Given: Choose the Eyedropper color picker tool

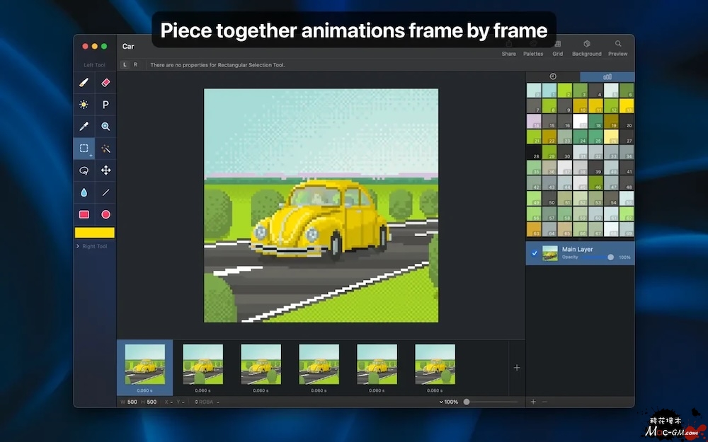Looking at the screenshot, I should pyautogui.click(x=84, y=127).
